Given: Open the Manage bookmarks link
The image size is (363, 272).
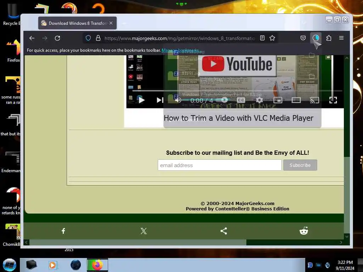Looking at the screenshot, I should [180, 50].
